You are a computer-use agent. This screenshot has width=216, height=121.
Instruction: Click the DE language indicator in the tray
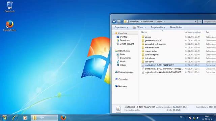181,117
